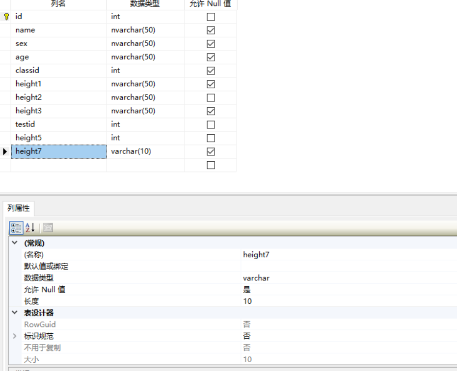Collapse the 表设计器 property group
The height and width of the screenshot is (371, 457).
(x=15, y=313)
